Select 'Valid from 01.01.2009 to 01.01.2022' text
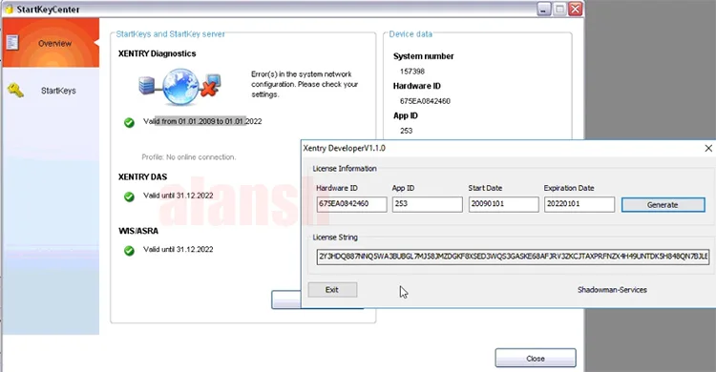 (202, 121)
